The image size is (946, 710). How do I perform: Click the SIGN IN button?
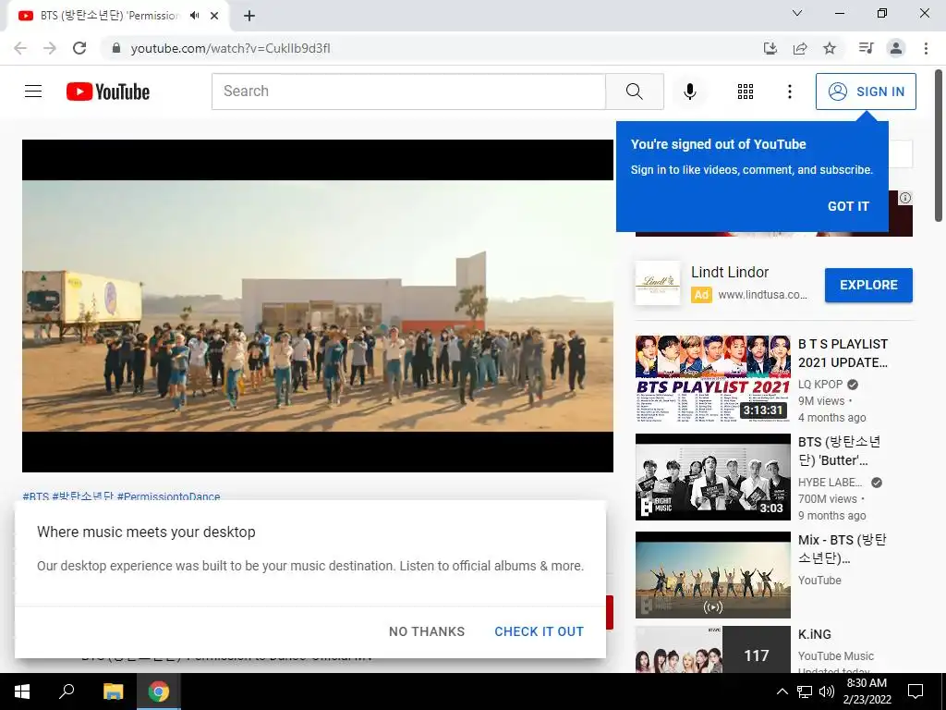866,92
